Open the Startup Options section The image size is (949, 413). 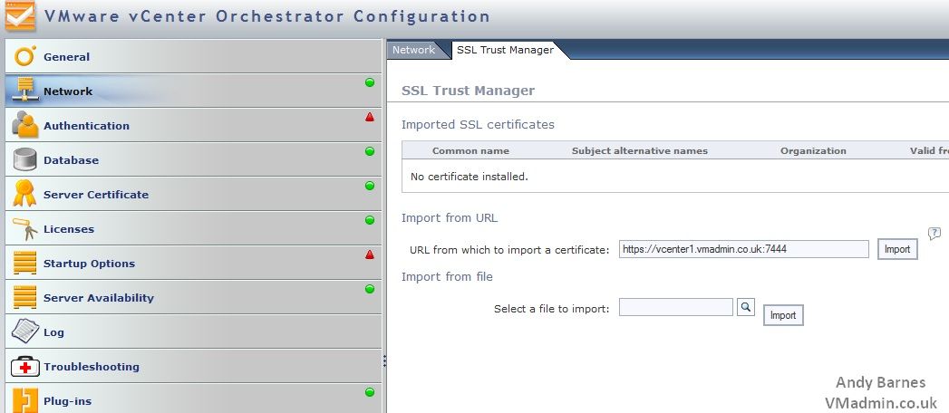click(89, 264)
